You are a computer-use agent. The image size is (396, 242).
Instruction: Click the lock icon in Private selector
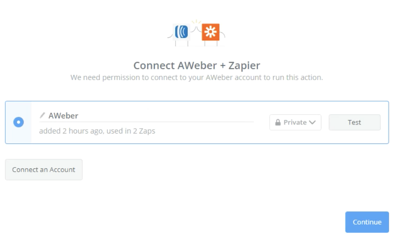click(x=278, y=122)
